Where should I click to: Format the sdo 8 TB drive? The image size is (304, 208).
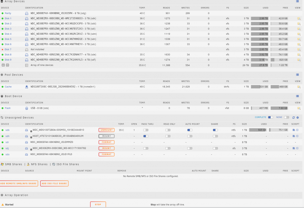106,154
